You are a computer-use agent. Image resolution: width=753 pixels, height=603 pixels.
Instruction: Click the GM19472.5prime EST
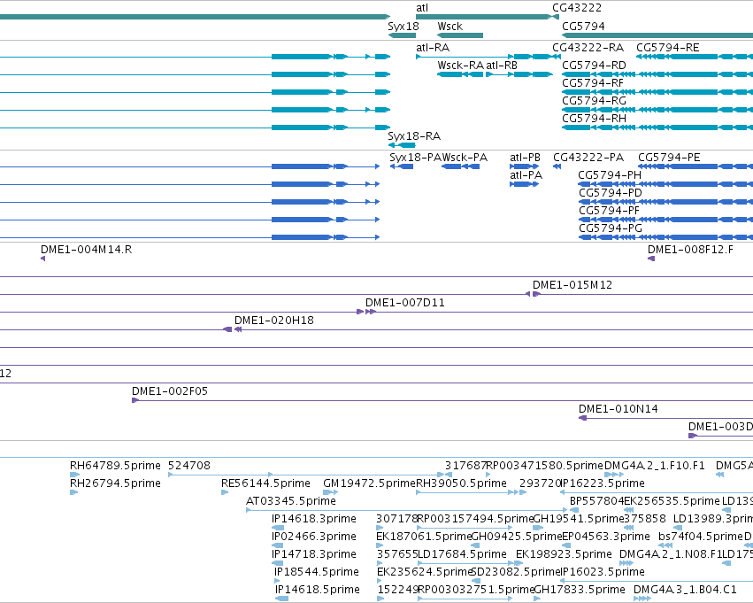click(x=330, y=492)
